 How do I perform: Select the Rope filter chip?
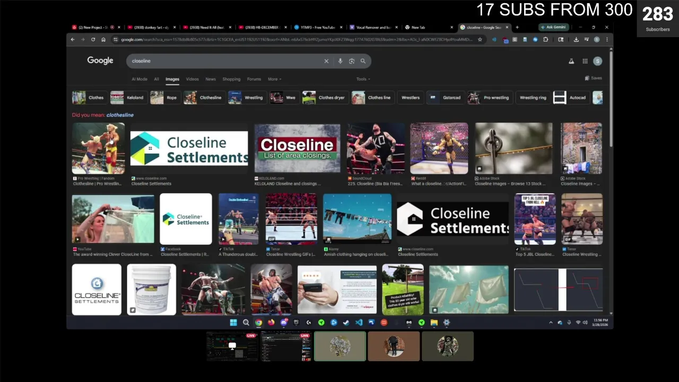(164, 98)
